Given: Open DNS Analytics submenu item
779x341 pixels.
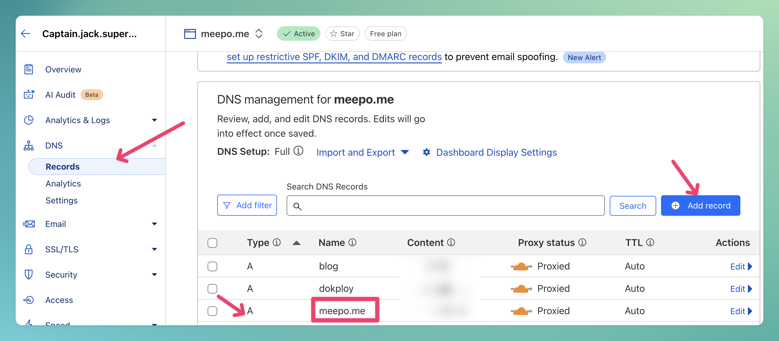Looking at the screenshot, I should coord(63,183).
